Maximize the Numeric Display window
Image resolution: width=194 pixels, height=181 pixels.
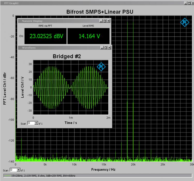tap(105, 21)
